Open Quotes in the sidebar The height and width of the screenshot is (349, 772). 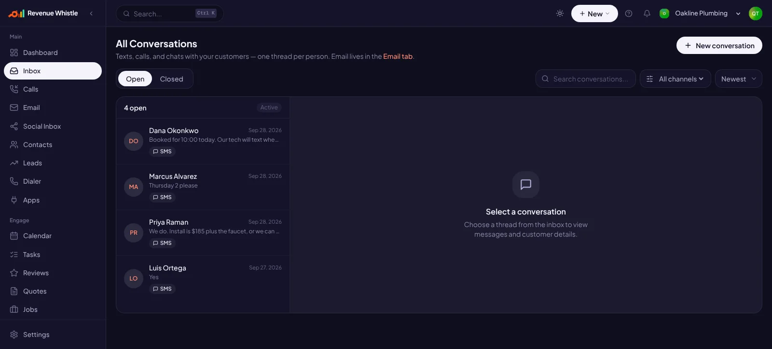[x=53, y=291]
